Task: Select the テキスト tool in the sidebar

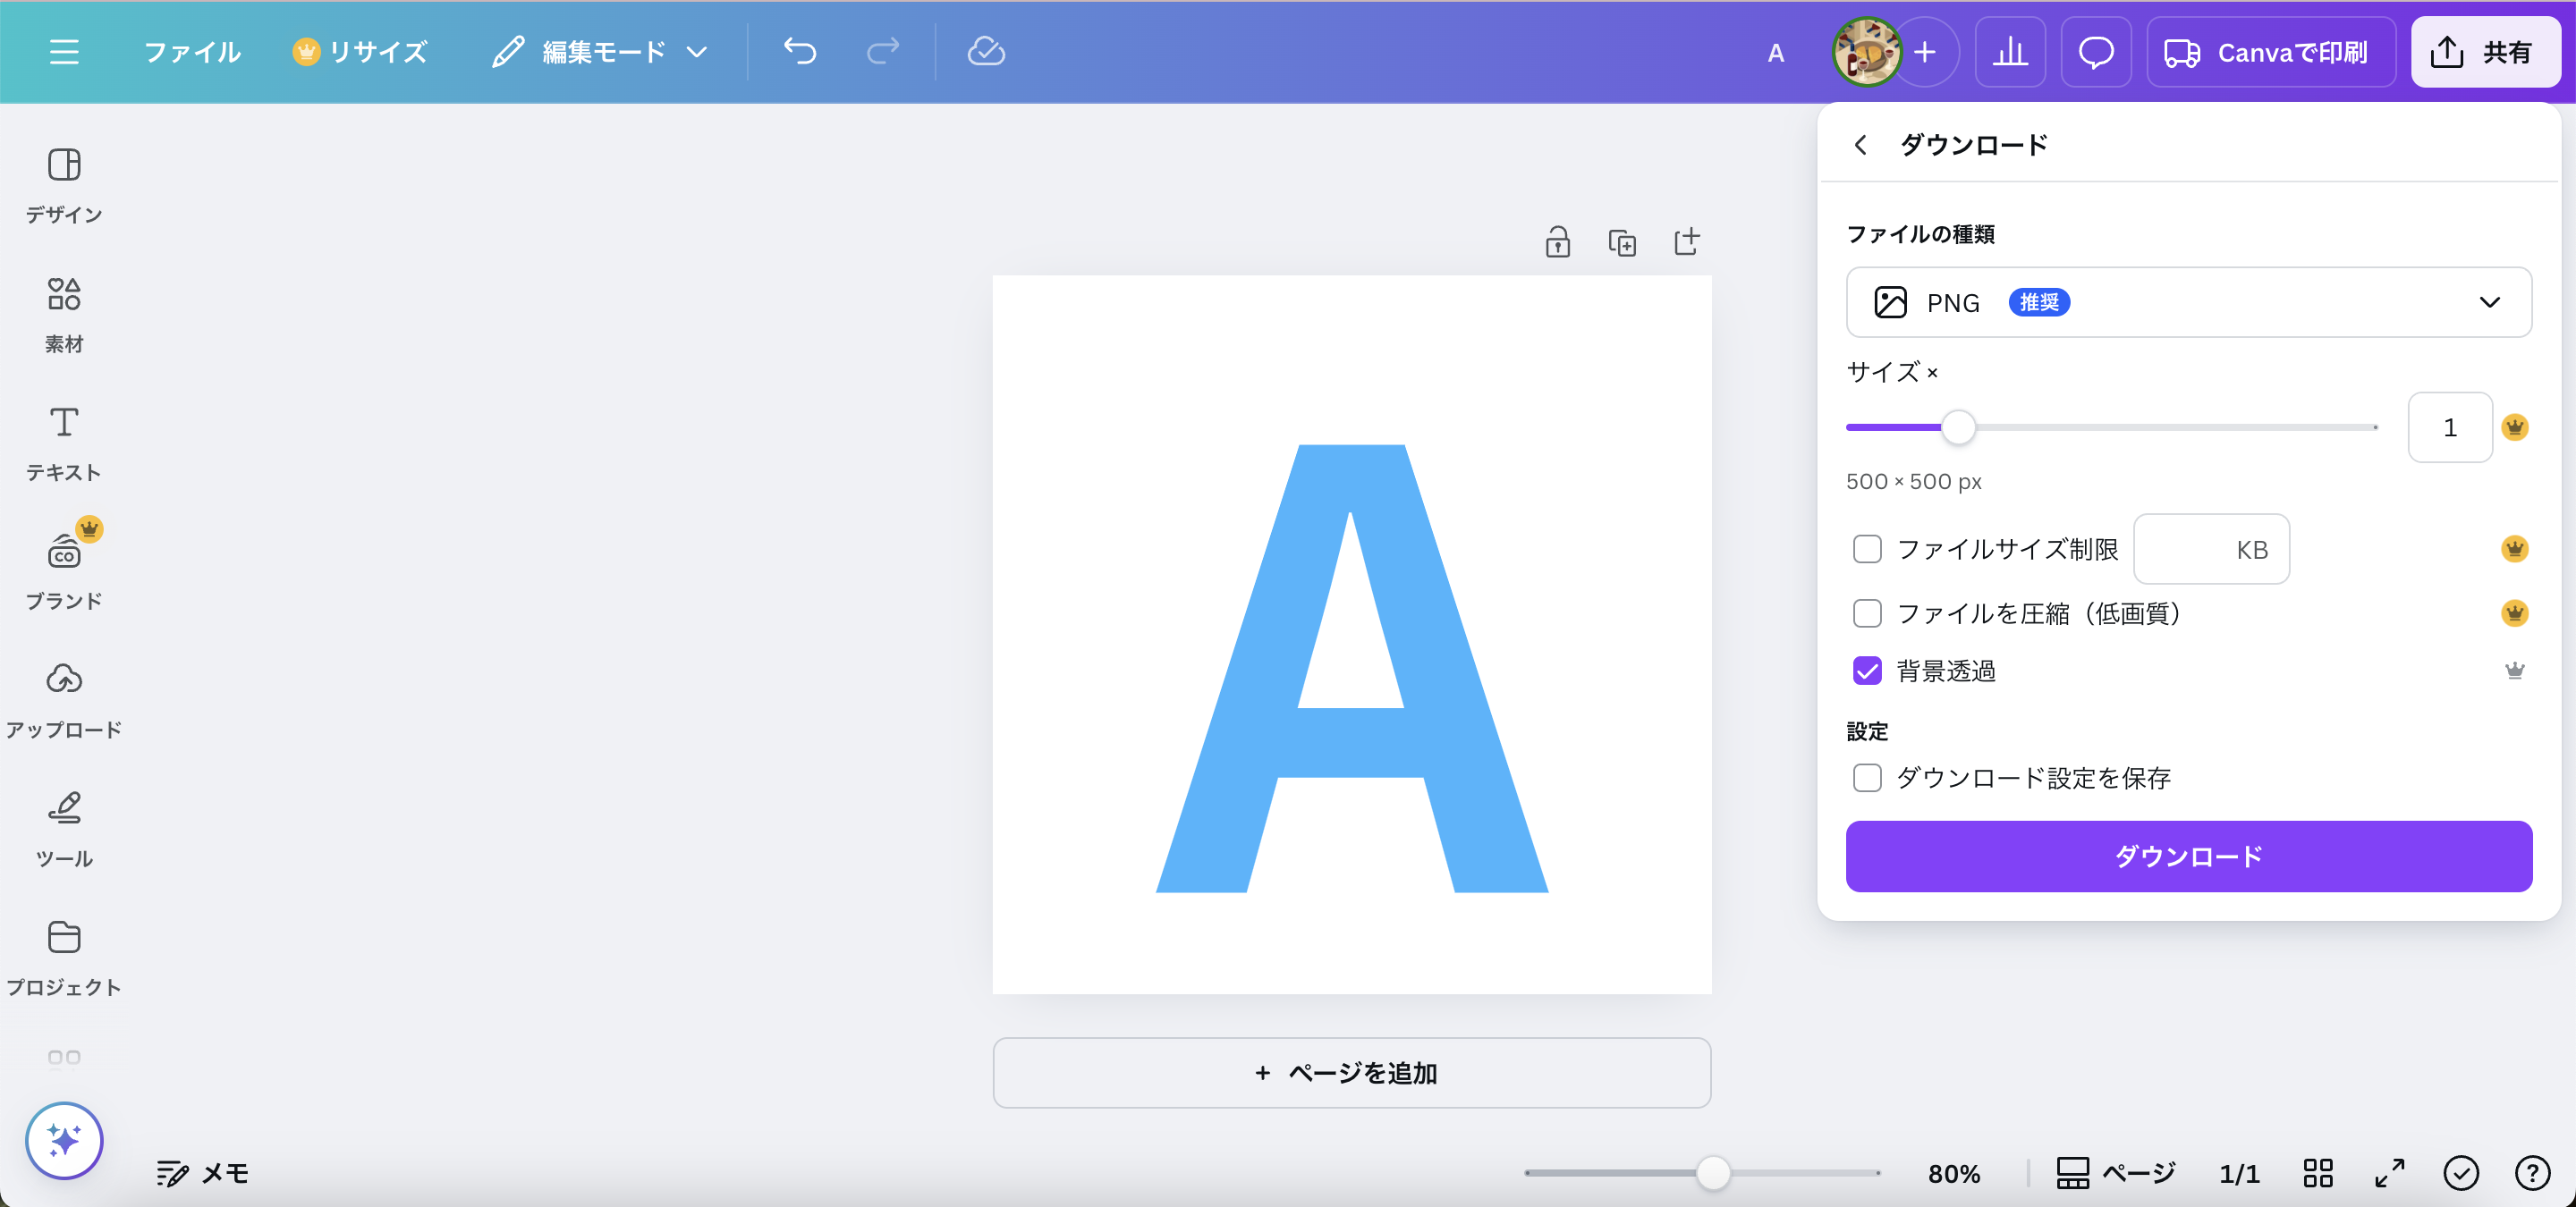Action: [63, 443]
